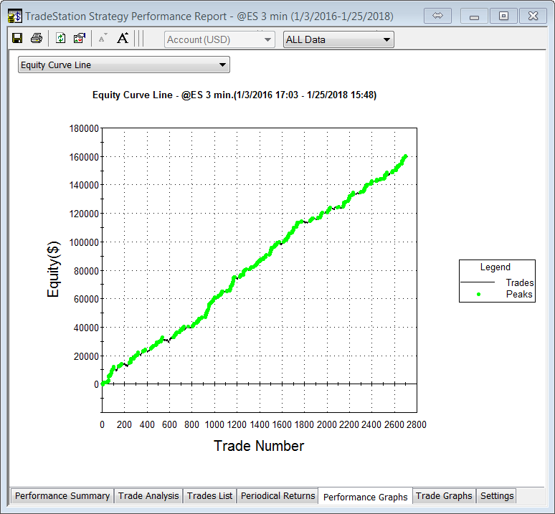555x514 pixels.
Task: Switch to the Trade Graphs tab
Action: point(444,496)
